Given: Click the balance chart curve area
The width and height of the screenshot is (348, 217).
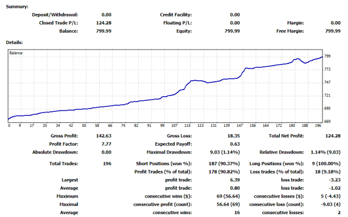Looking at the screenshot, I should pos(165,86).
